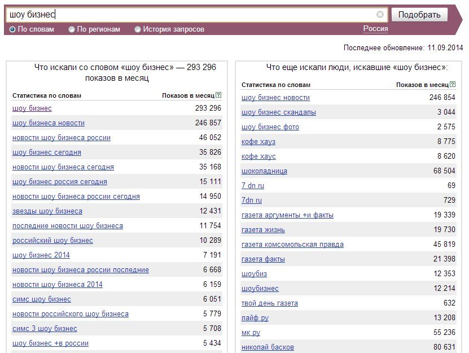Click the 46 052 impressions value

[x=210, y=137]
